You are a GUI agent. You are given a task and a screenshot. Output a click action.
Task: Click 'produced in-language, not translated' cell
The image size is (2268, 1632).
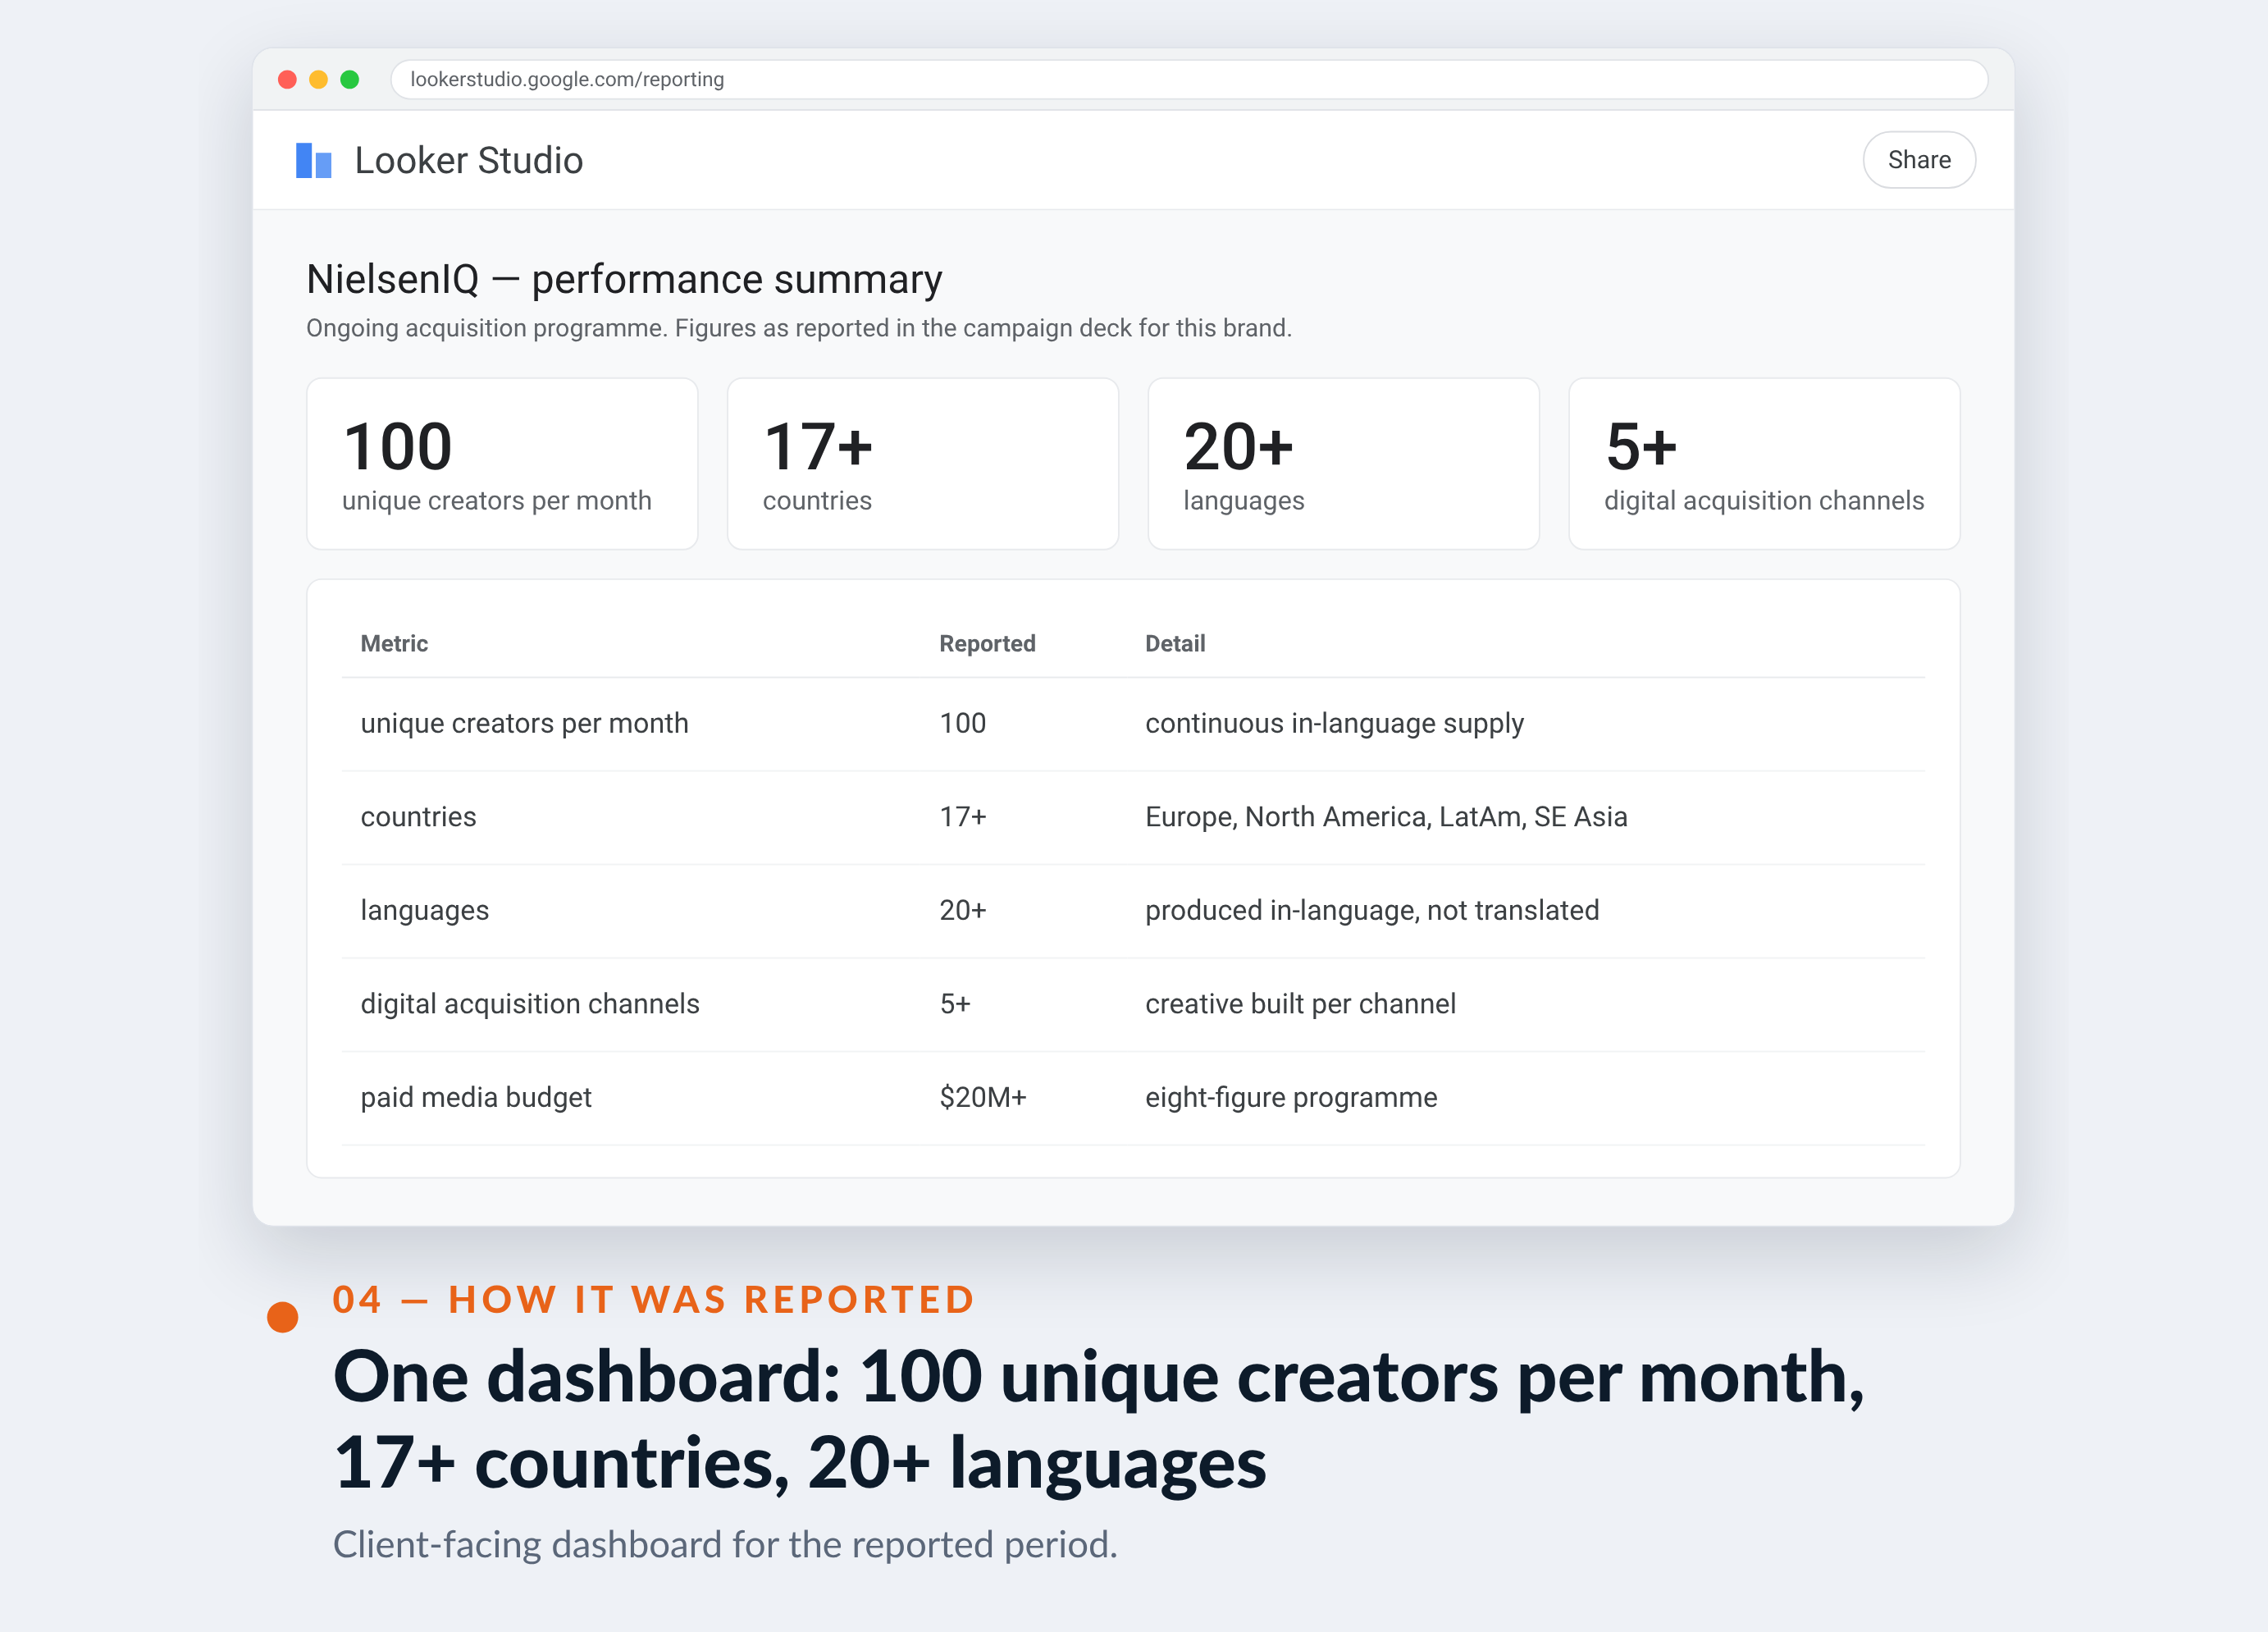point(1372,911)
